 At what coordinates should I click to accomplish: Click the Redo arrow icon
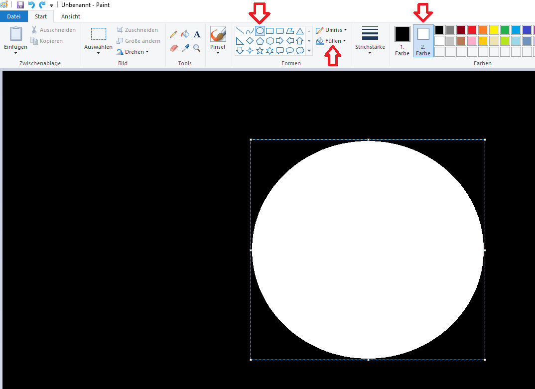[42, 5]
